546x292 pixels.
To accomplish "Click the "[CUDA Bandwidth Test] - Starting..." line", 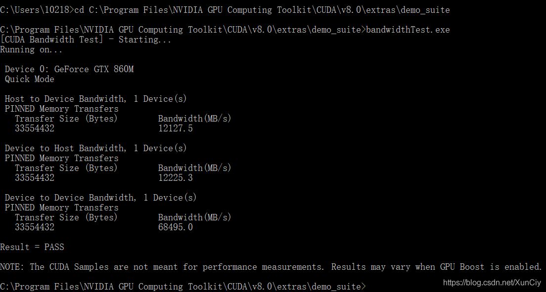I will tap(86, 40).
